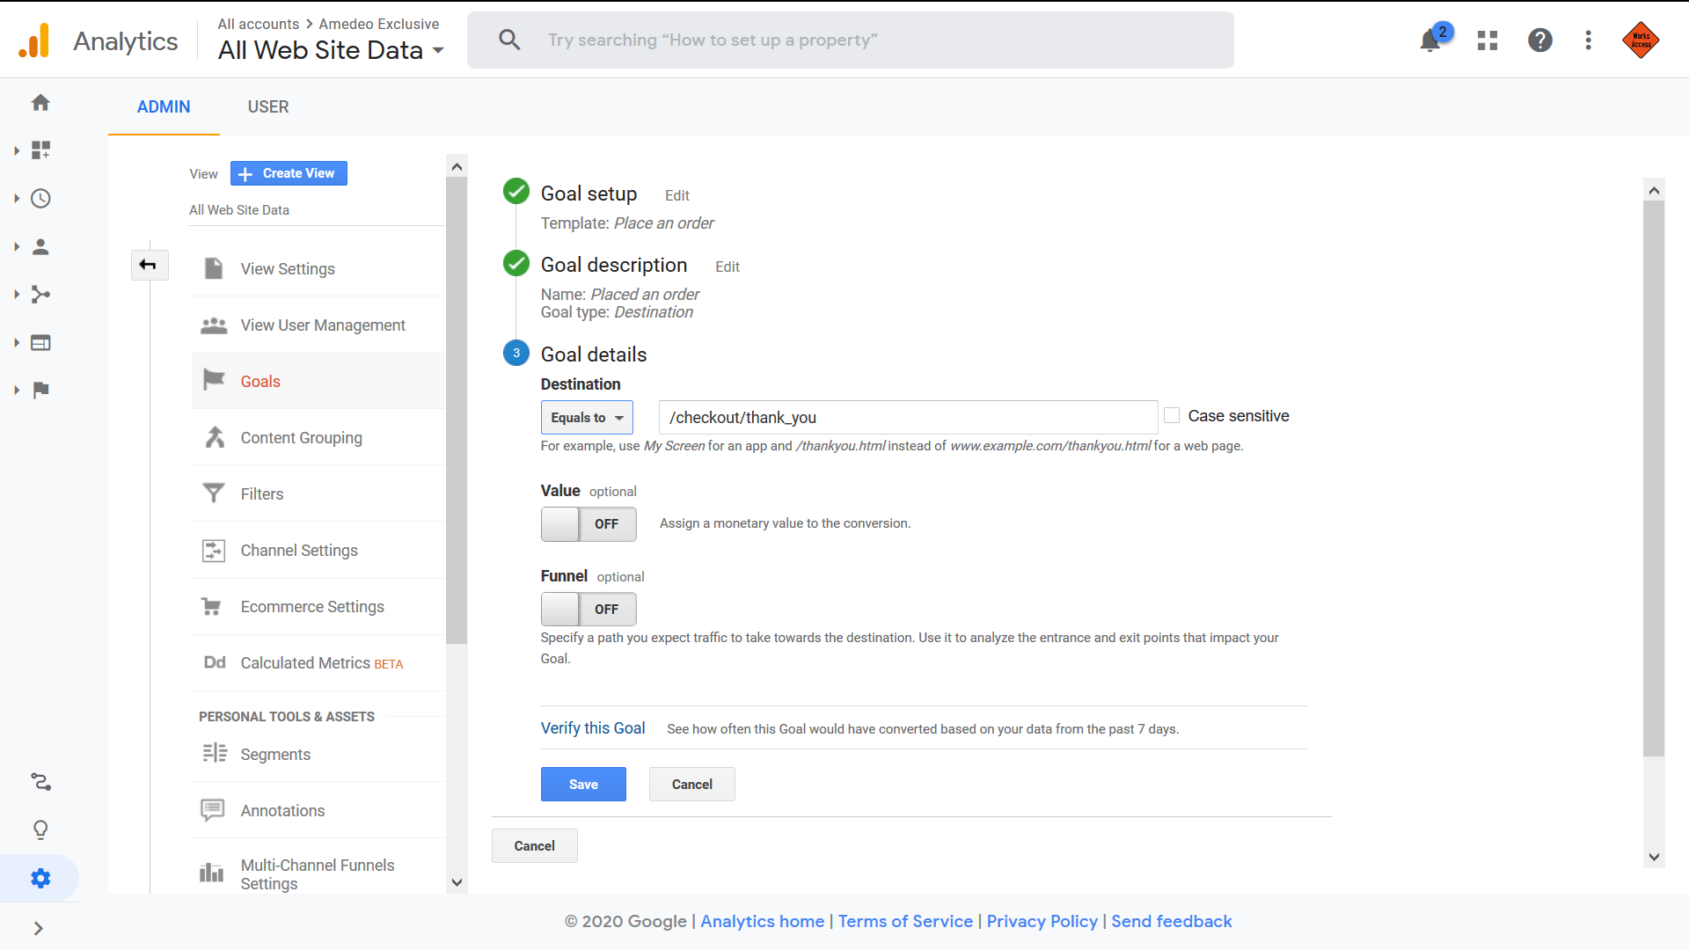The height and width of the screenshot is (950, 1689).
Task: Collapse the sidebar with the bottom arrow
Action: 39,927
